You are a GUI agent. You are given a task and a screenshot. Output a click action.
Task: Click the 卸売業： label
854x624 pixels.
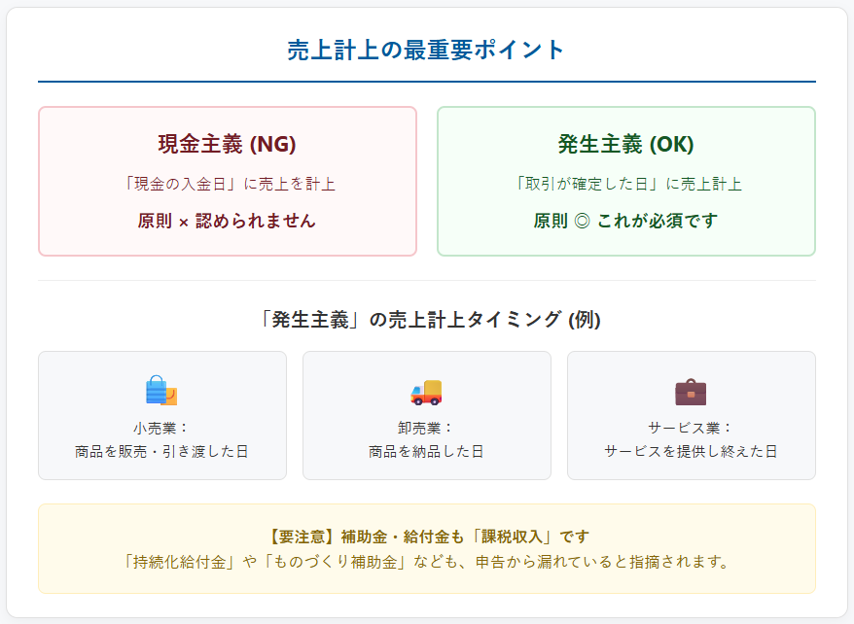tap(426, 428)
